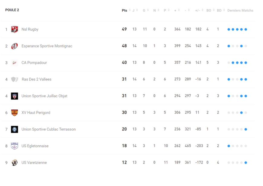Image resolution: width=263 pixels, height=186 pixels.
Task: Click the Union Sportive Cublac Terrasson logo
Action: point(15,129)
